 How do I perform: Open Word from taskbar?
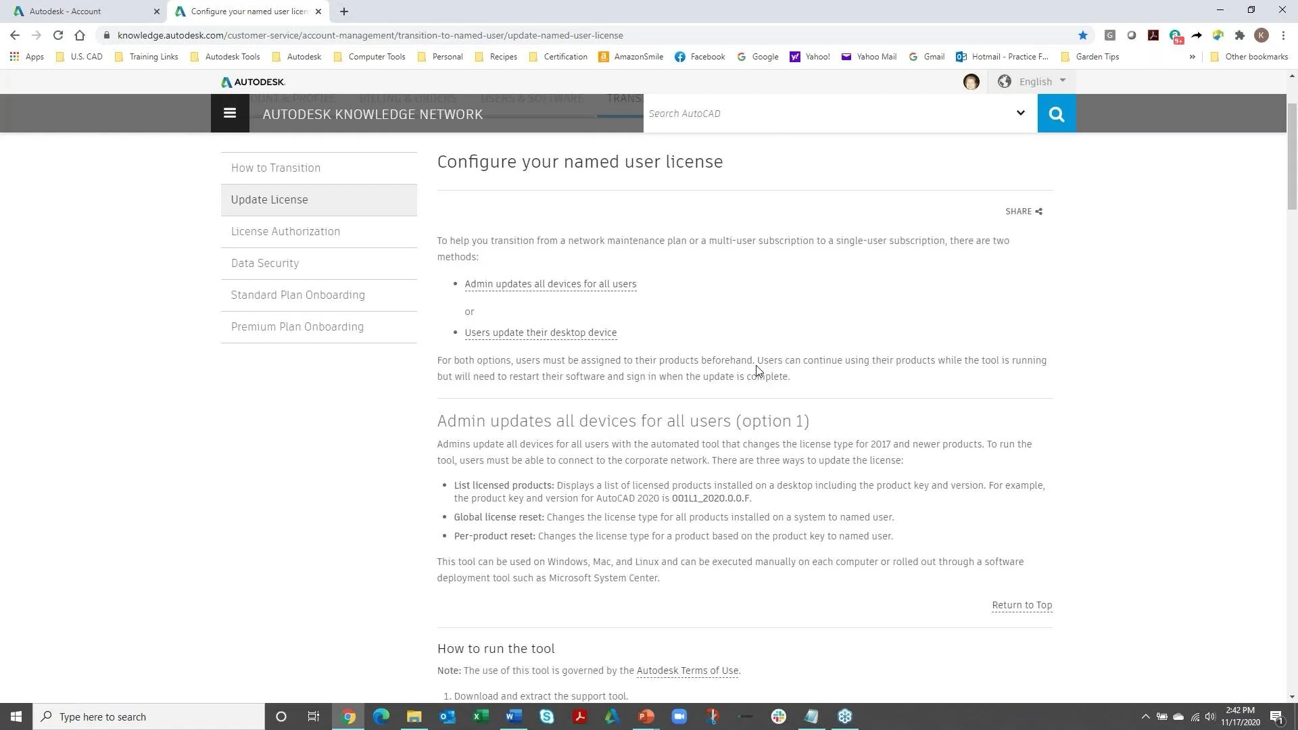pos(513,716)
